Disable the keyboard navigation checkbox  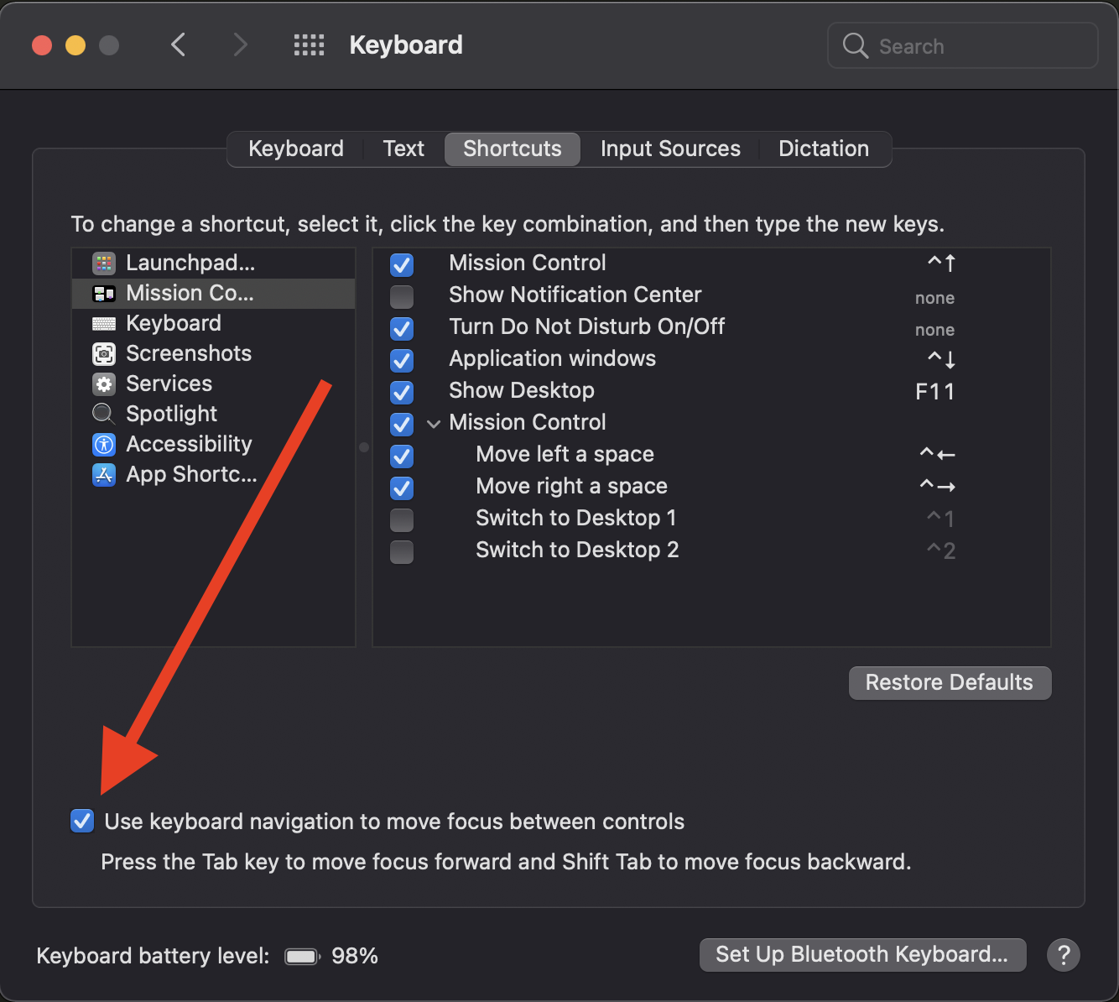pyautogui.click(x=82, y=821)
